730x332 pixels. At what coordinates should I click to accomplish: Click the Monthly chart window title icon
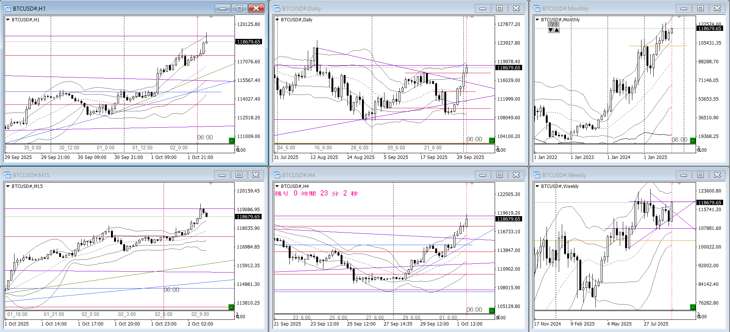537,8
